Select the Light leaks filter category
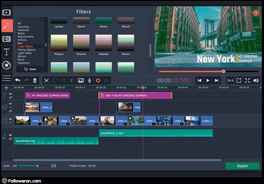264x184 pixels. pyautogui.click(x=24, y=53)
